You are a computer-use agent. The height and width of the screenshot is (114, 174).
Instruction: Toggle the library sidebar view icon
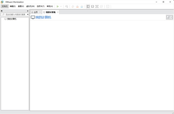click(x=88, y=6)
